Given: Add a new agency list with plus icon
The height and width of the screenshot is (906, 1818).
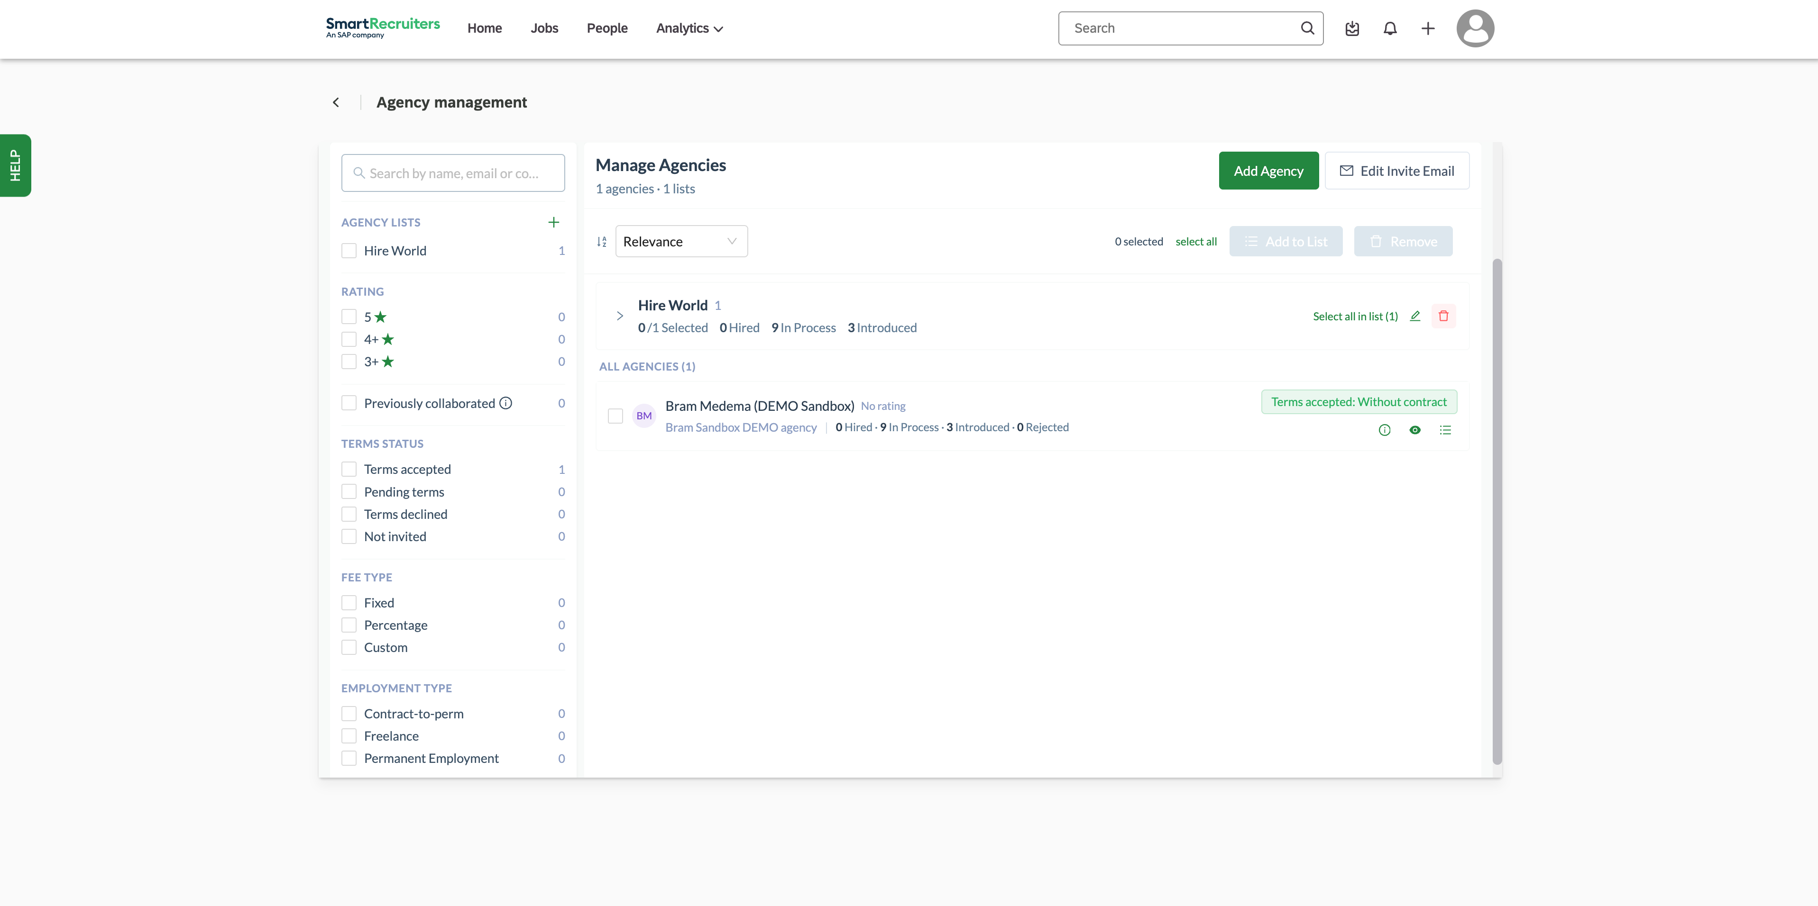Looking at the screenshot, I should [553, 222].
